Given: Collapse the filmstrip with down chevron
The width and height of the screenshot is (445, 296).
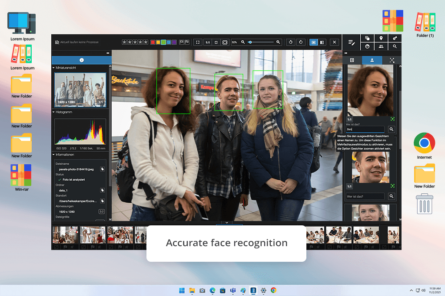Looking at the screenshot, I should coord(227,223).
